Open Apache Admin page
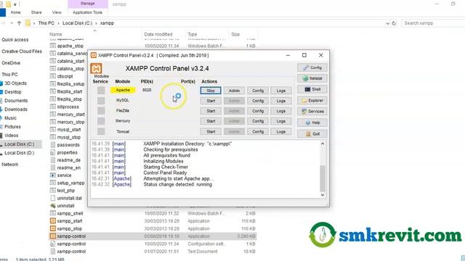This screenshot has width=465, height=261. [x=234, y=91]
